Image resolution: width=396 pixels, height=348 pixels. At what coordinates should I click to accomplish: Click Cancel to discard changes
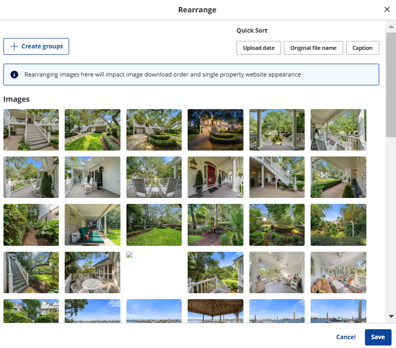tap(346, 337)
